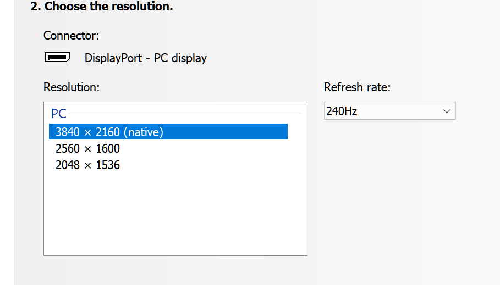
Task: Click the "PC display" words in connector description
Action: (180, 58)
